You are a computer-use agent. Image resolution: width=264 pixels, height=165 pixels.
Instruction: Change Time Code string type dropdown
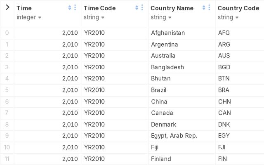point(94,17)
